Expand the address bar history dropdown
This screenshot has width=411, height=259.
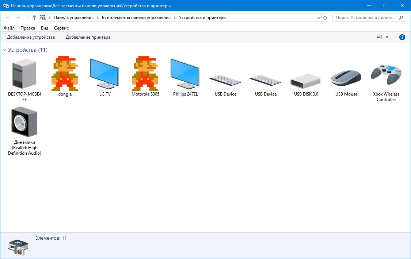click(319, 18)
